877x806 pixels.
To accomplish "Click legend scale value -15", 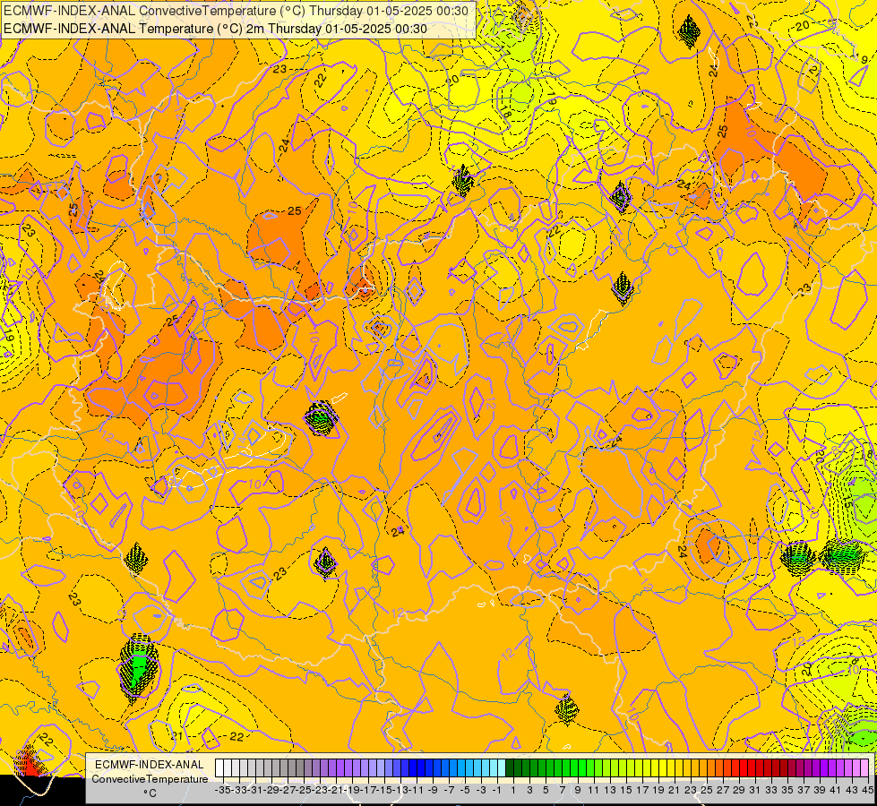I will click(x=385, y=790).
